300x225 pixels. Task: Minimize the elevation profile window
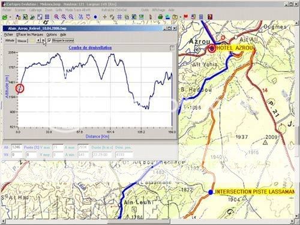click(x=165, y=28)
